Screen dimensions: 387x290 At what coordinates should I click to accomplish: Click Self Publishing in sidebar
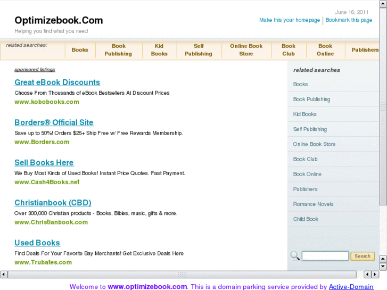pyautogui.click(x=310, y=129)
